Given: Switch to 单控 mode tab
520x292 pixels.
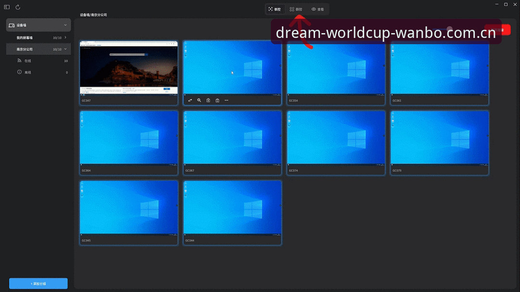Looking at the screenshot, I should point(275,9).
